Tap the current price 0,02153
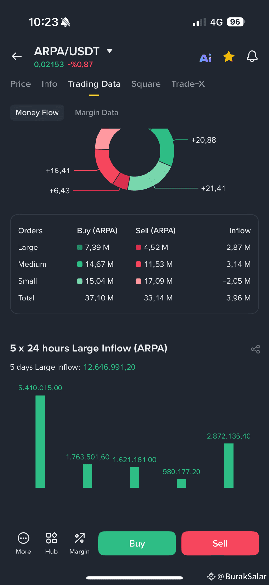Viewport: 269px width, 585px height. (49, 64)
